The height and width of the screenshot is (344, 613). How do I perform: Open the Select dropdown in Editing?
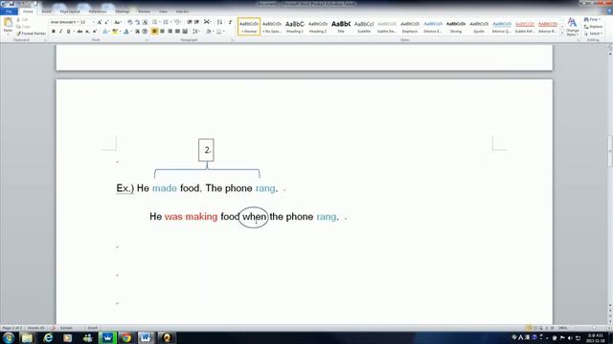click(x=593, y=33)
